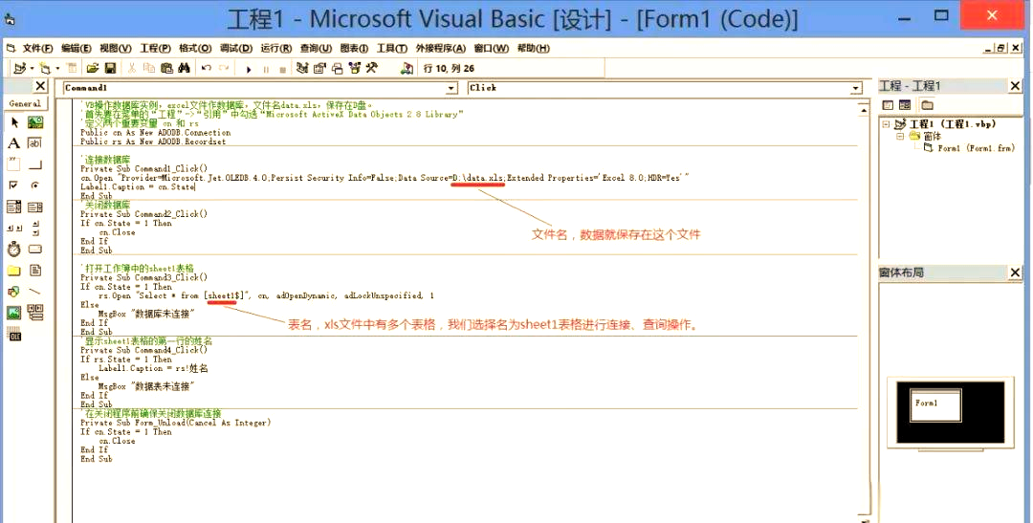The image size is (1033, 523).
Task: Click the Find binoculars icon
Action: (x=184, y=68)
